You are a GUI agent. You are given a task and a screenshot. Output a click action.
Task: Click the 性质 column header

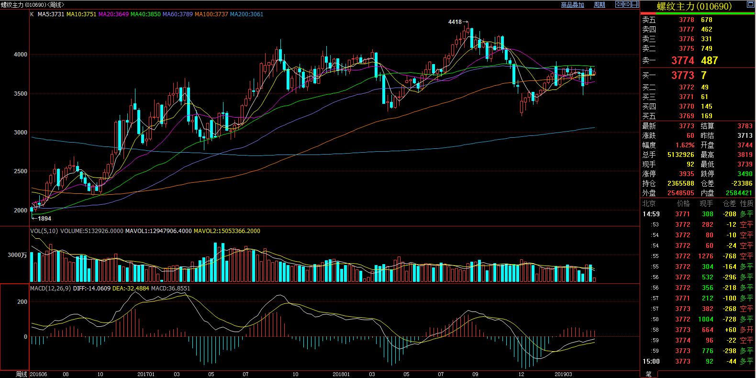(746, 204)
